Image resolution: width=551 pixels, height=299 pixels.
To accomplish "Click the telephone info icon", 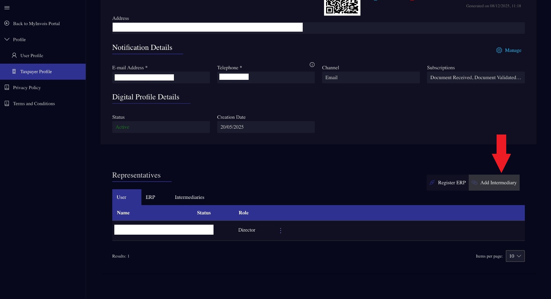I will pyautogui.click(x=312, y=65).
